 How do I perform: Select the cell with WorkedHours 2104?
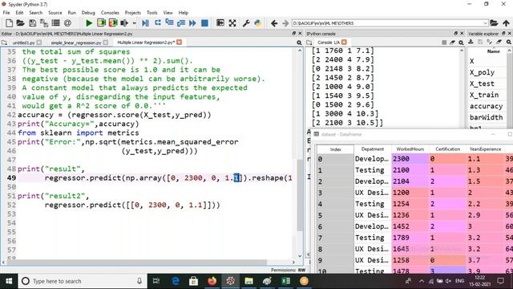pos(410,181)
